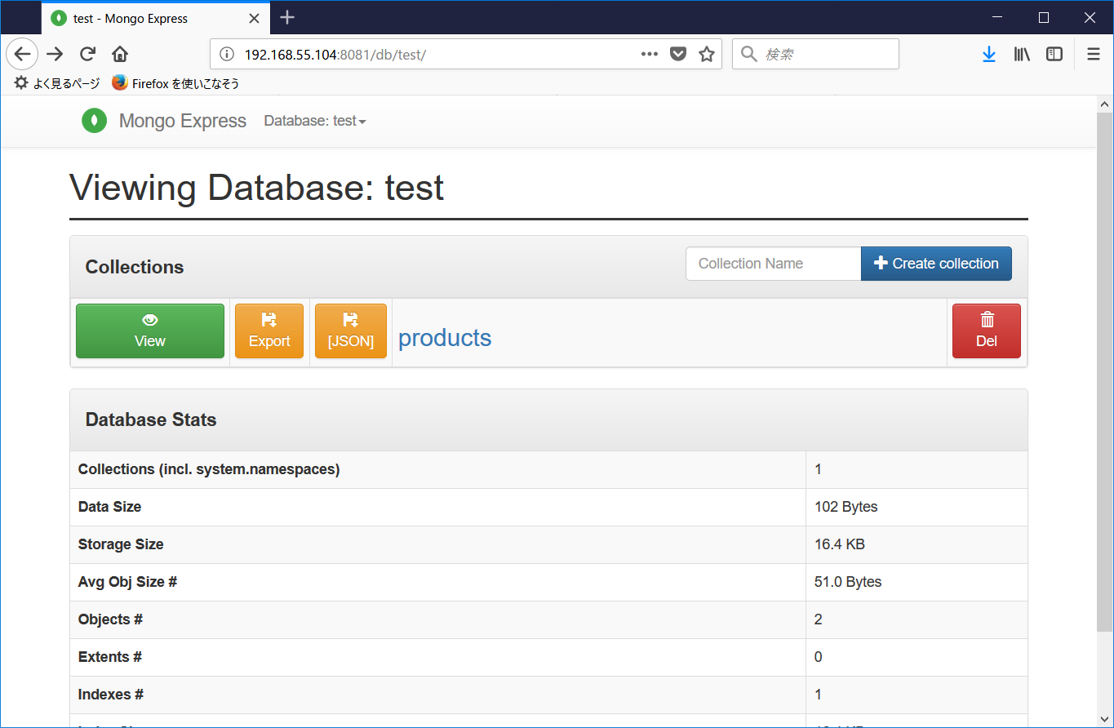
Task: Open the Database: test dropdown
Action: tap(315, 121)
